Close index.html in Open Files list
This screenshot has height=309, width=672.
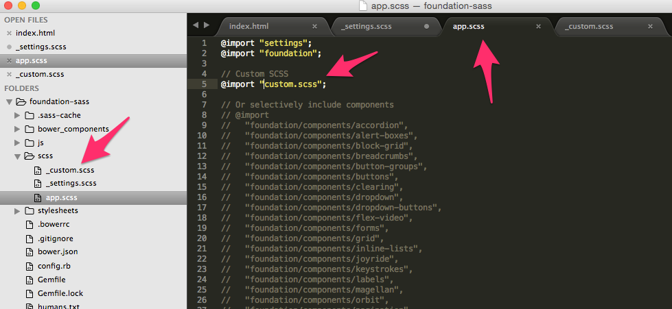pos(9,34)
